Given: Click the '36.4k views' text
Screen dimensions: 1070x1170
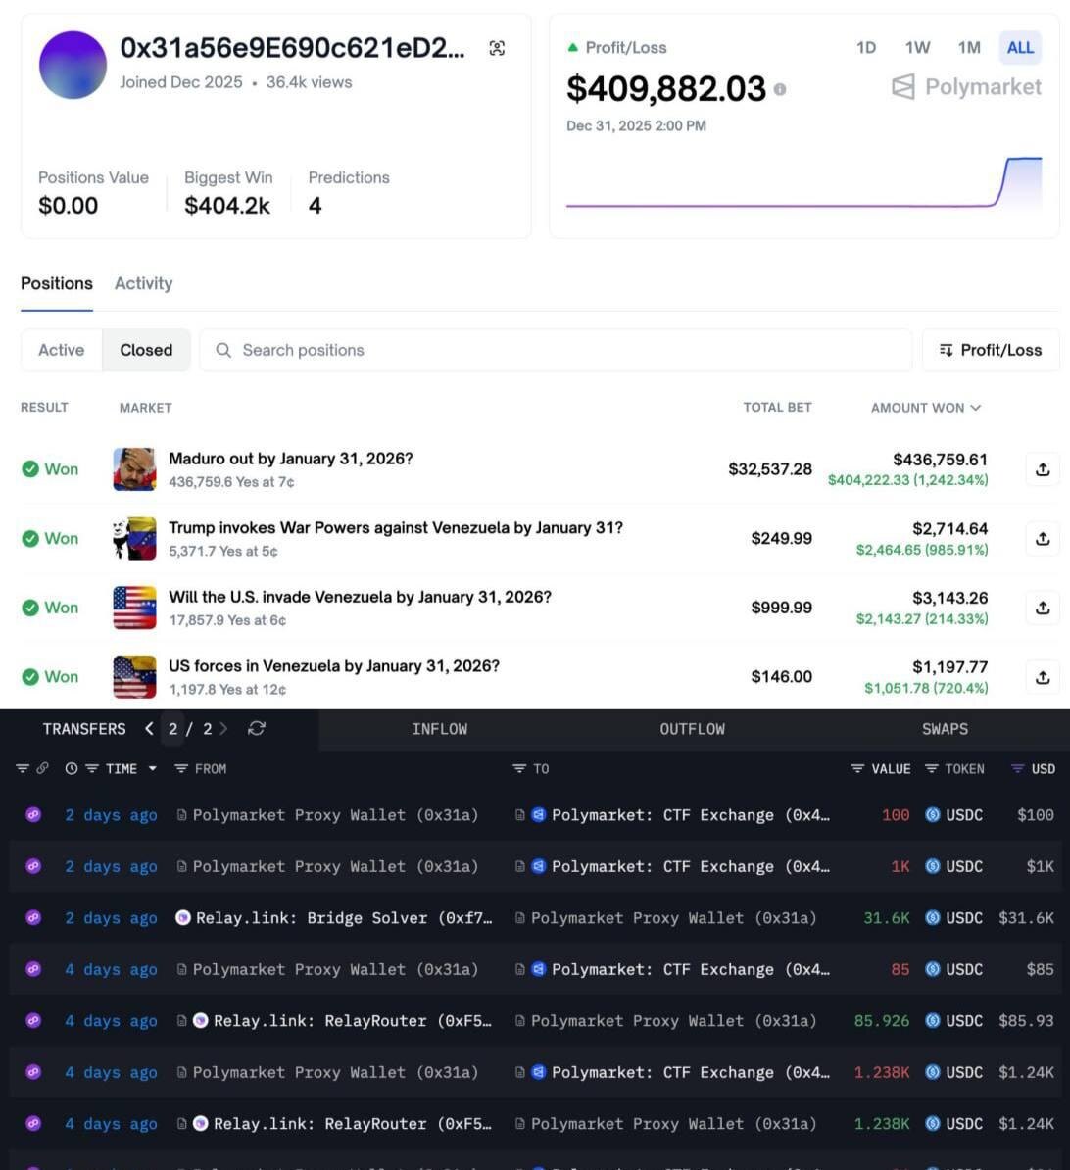Looking at the screenshot, I should click(309, 82).
